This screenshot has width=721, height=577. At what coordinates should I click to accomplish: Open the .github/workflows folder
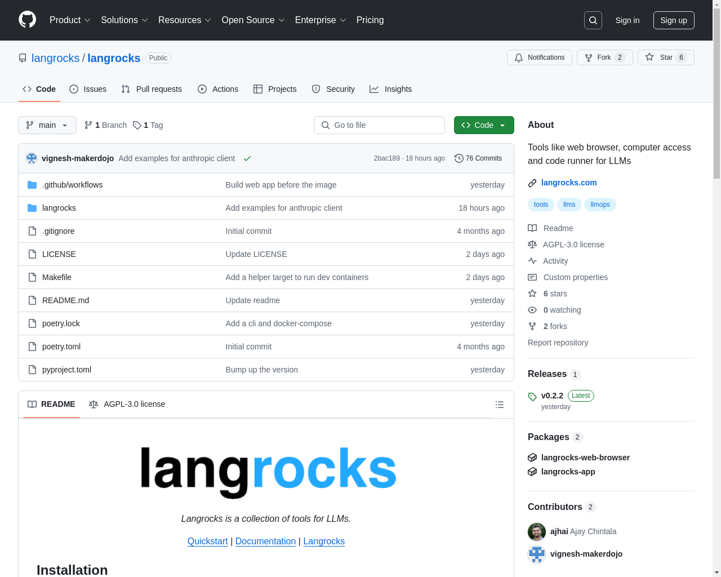coord(72,185)
